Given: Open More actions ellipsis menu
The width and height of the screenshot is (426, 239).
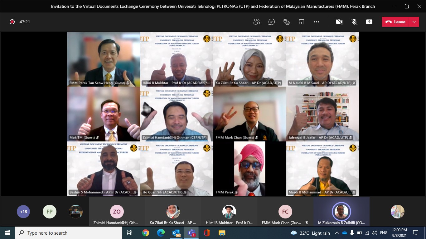Looking at the screenshot, I should [x=317, y=22].
